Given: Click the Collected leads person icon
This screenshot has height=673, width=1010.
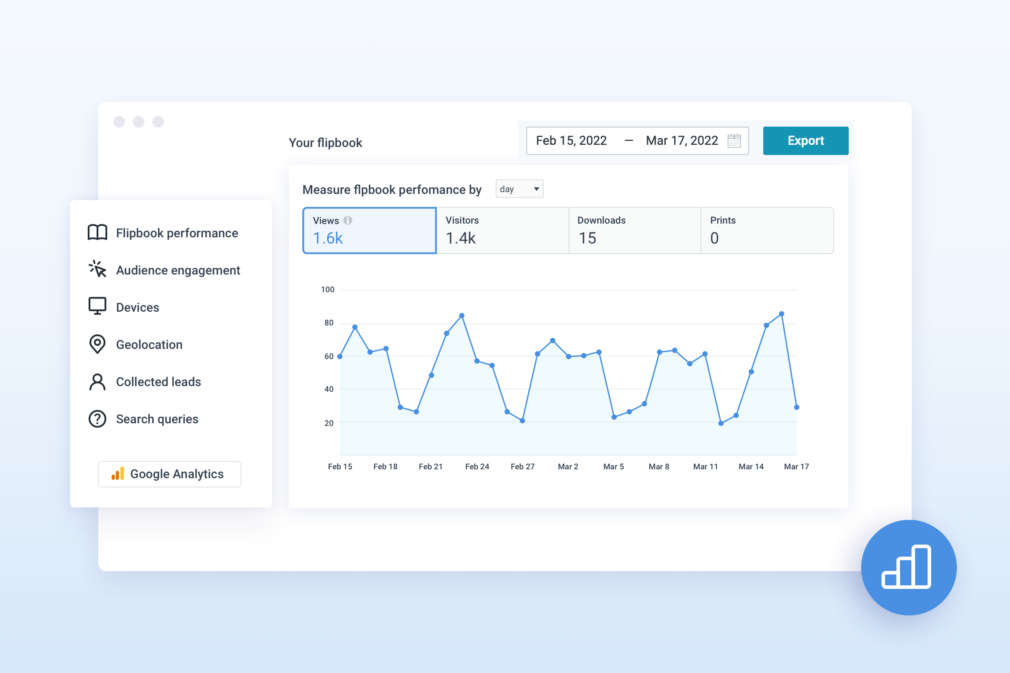Looking at the screenshot, I should pos(97,381).
